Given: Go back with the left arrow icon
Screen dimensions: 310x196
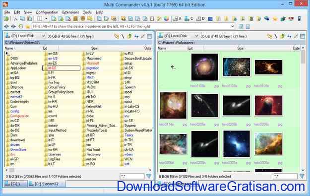Looking at the screenshot, I should coord(6,26).
